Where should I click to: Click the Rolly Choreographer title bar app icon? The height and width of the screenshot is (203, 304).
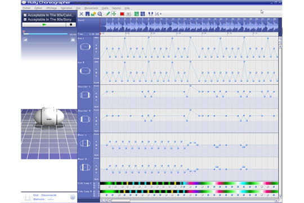pyautogui.click(x=24, y=2)
